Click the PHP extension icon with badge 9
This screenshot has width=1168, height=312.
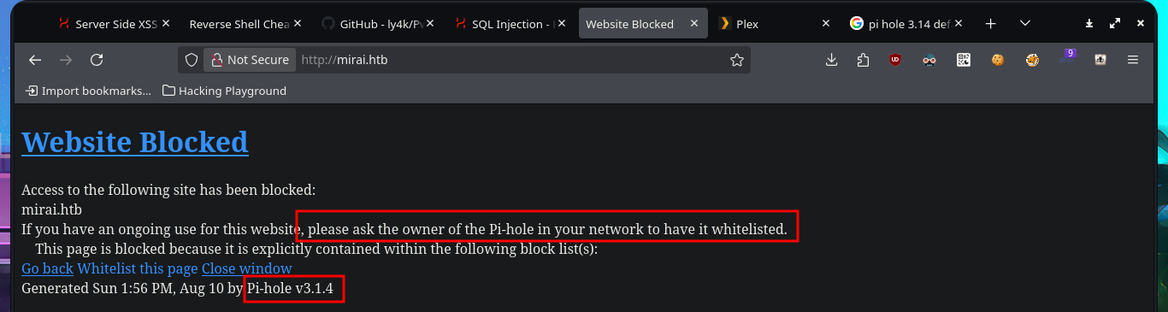(1067, 59)
